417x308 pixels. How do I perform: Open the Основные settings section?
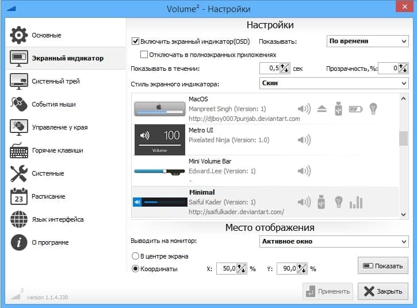click(66, 35)
